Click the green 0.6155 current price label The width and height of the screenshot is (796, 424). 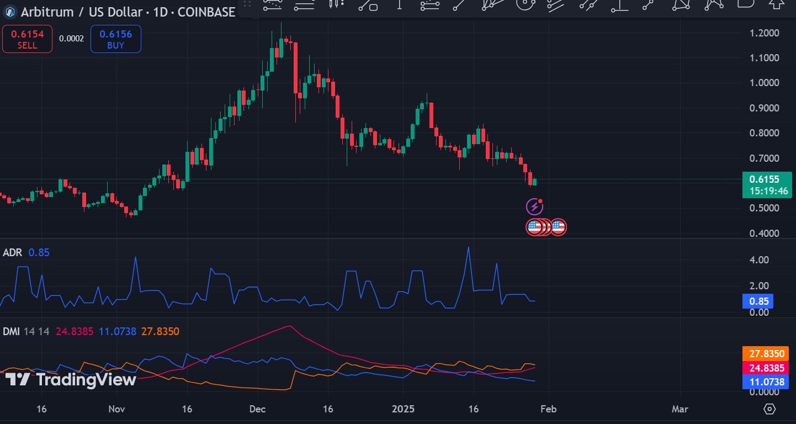pos(767,185)
